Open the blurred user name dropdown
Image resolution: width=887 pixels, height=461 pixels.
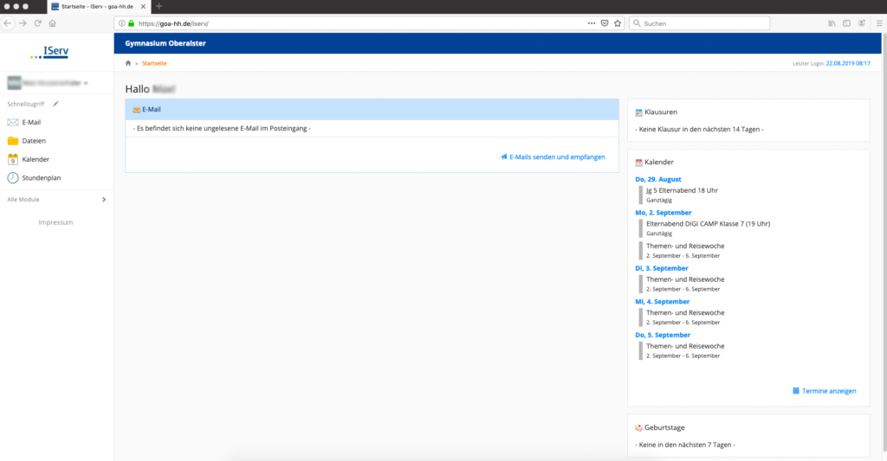48,83
